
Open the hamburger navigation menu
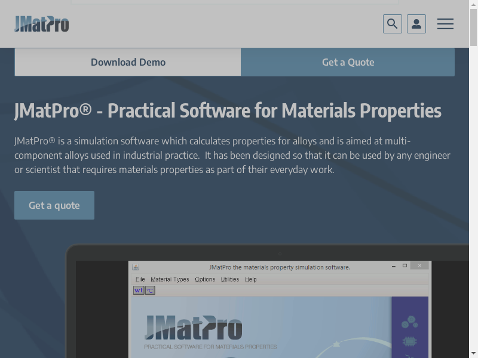click(x=445, y=24)
